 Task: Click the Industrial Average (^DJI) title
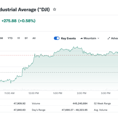click(x=25, y=10)
